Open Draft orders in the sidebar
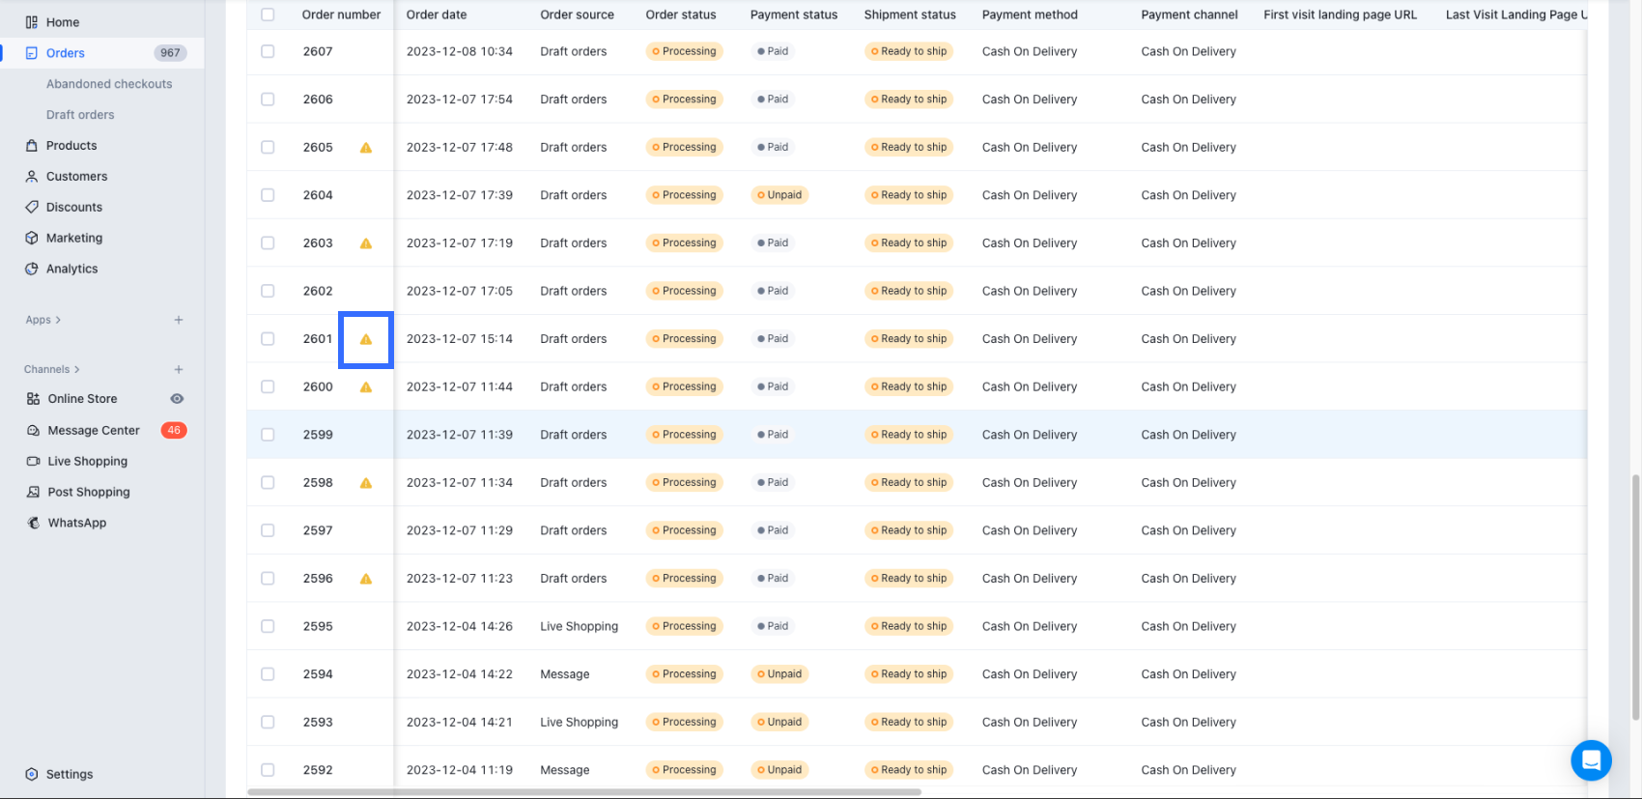 [80, 115]
